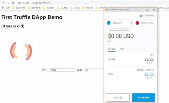The image size is (169, 103).
Task: Switch to the DATA tab
Action: (122, 49)
